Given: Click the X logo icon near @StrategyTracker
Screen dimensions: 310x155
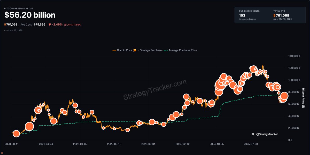Looking at the screenshot, I should pos(253,134).
